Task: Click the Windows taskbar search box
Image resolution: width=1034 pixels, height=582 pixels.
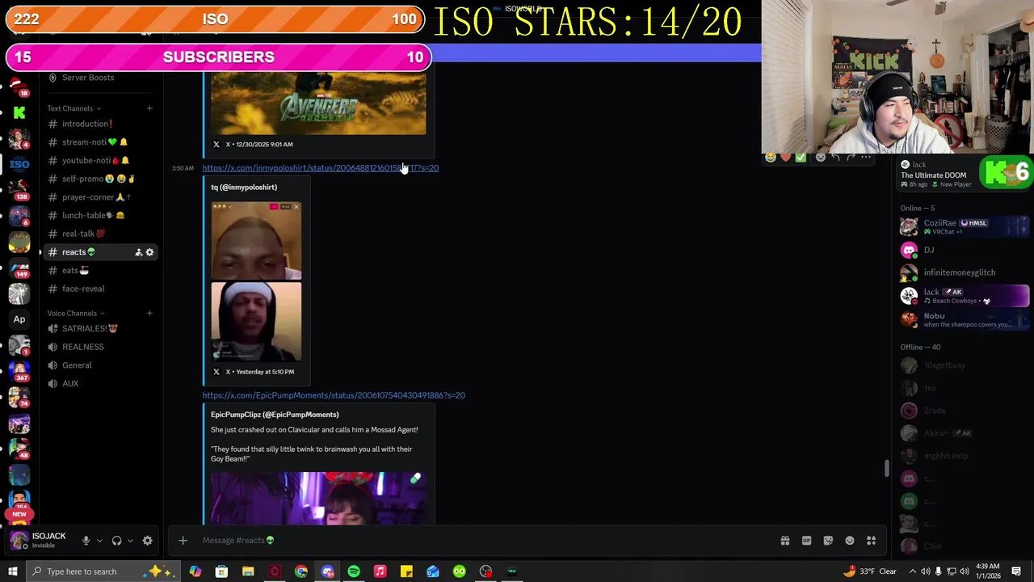Action: tap(105, 571)
